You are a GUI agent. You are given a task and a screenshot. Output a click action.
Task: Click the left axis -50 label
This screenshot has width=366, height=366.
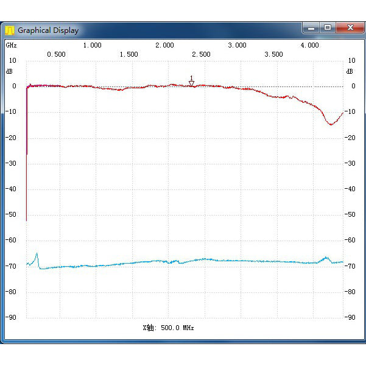coord(12,214)
